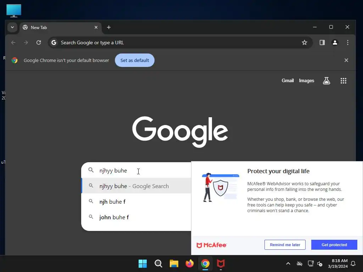Select the New Tab tab
The image size is (363, 272).
tap(60, 28)
